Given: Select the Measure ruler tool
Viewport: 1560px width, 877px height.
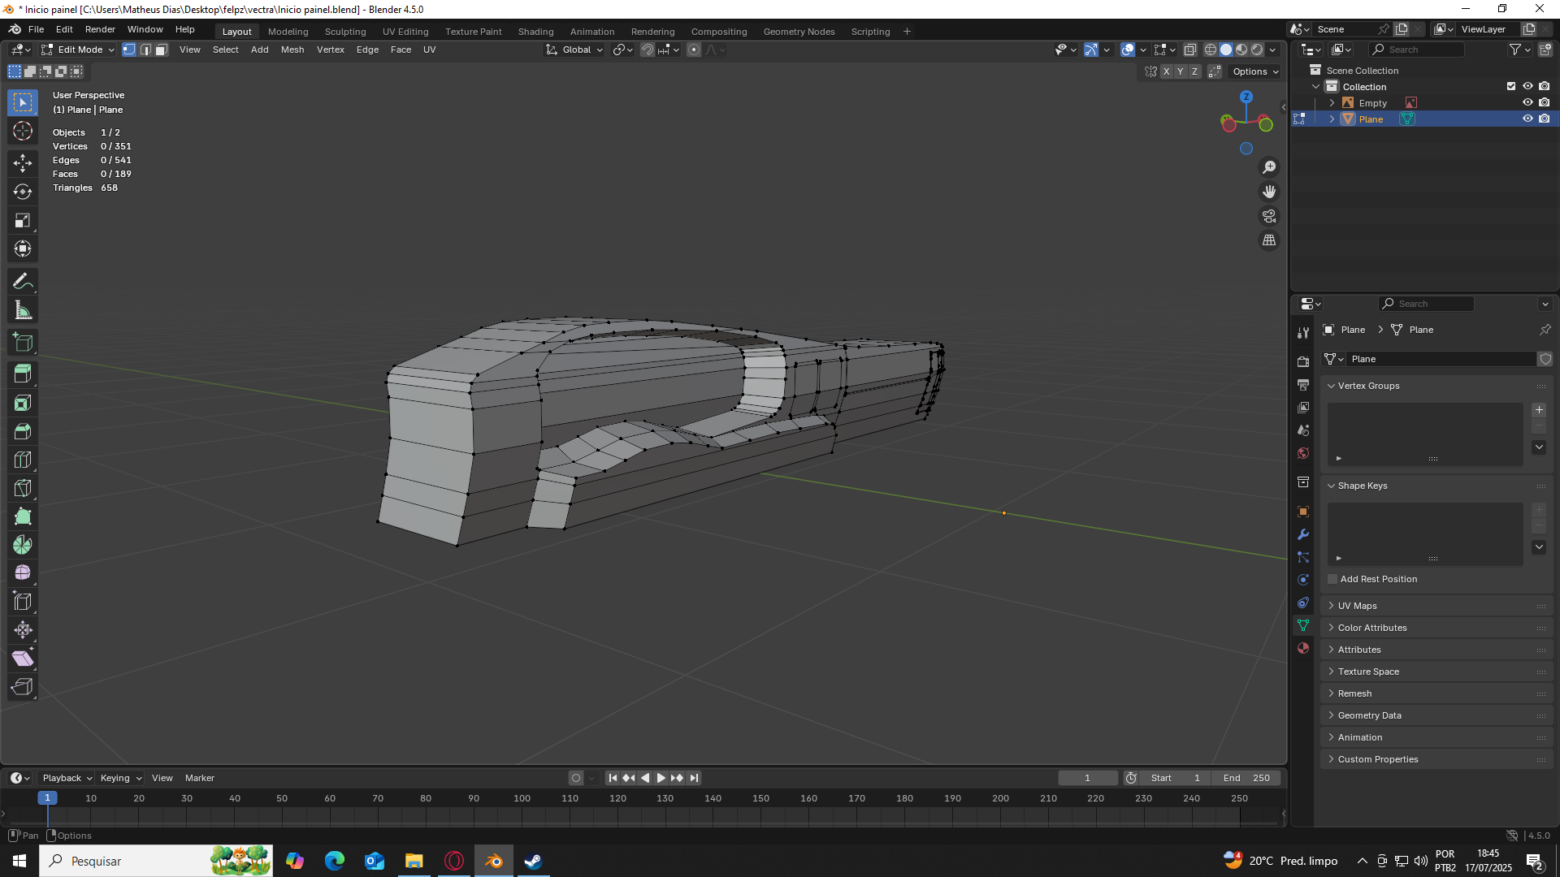Looking at the screenshot, I should (23, 310).
